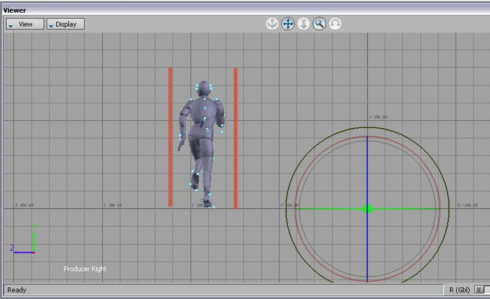The width and height of the screenshot is (490, 299).
Task: Select the curved-arrows roll camera icon
Action: (x=335, y=24)
